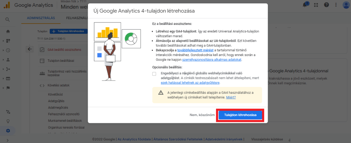Open the dashboards grid icon in the sidebar
The image size is (351, 143).
[8, 41]
